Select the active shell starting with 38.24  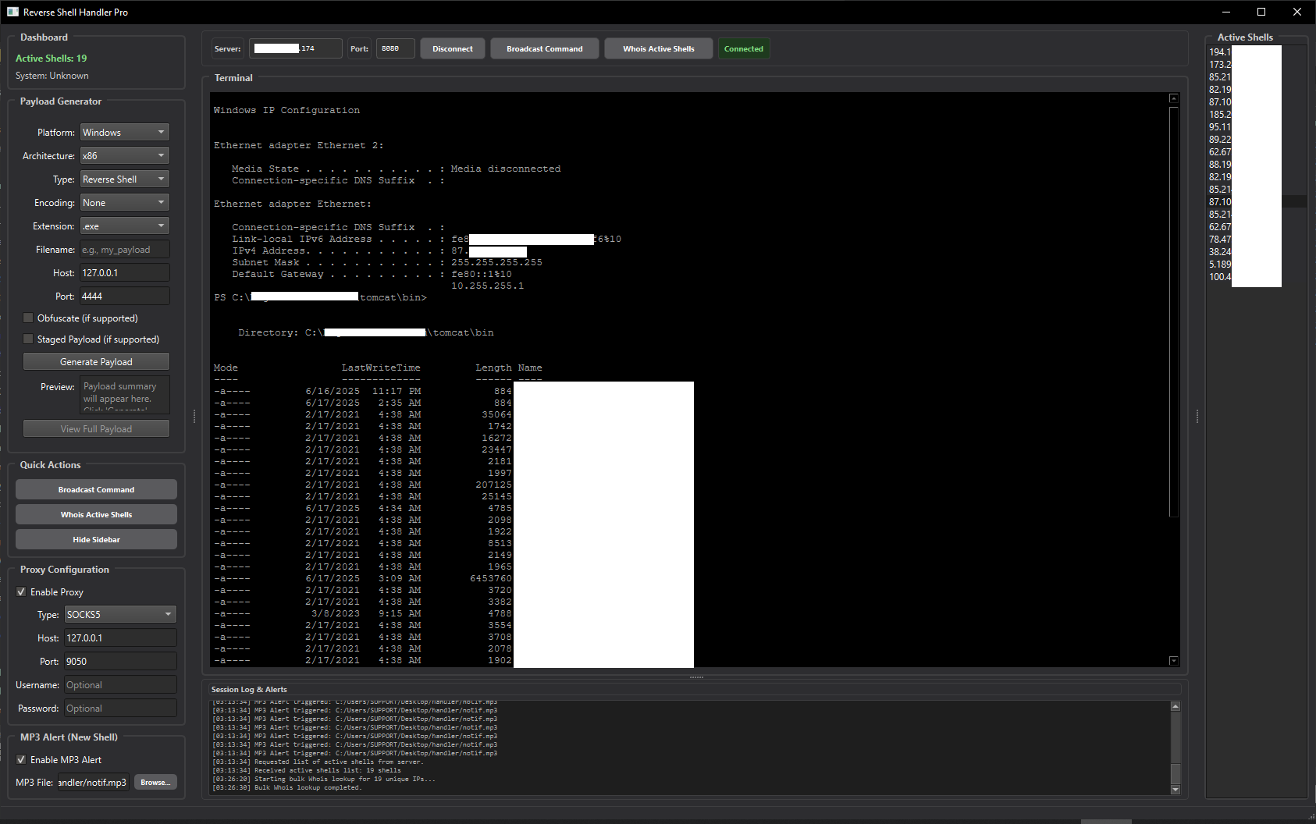pyautogui.click(x=1255, y=252)
